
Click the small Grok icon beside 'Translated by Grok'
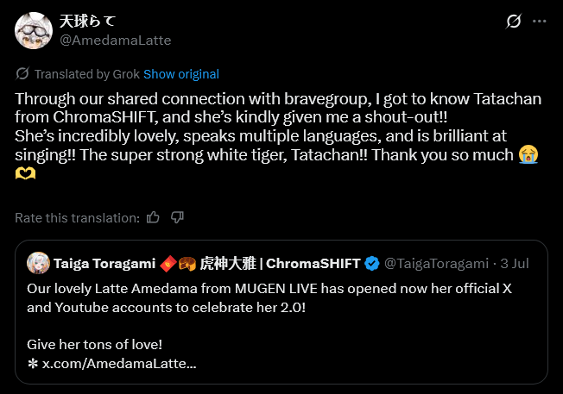click(22, 74)
